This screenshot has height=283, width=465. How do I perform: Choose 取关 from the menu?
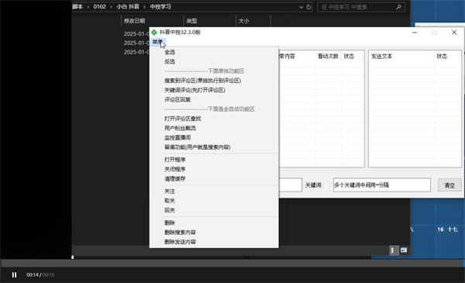(170, 201)
